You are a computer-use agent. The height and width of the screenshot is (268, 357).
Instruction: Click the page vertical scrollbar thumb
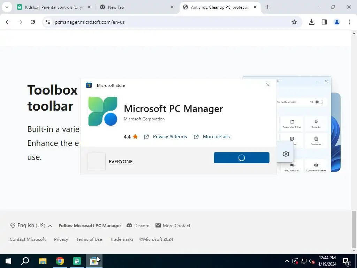coord(354,229)
